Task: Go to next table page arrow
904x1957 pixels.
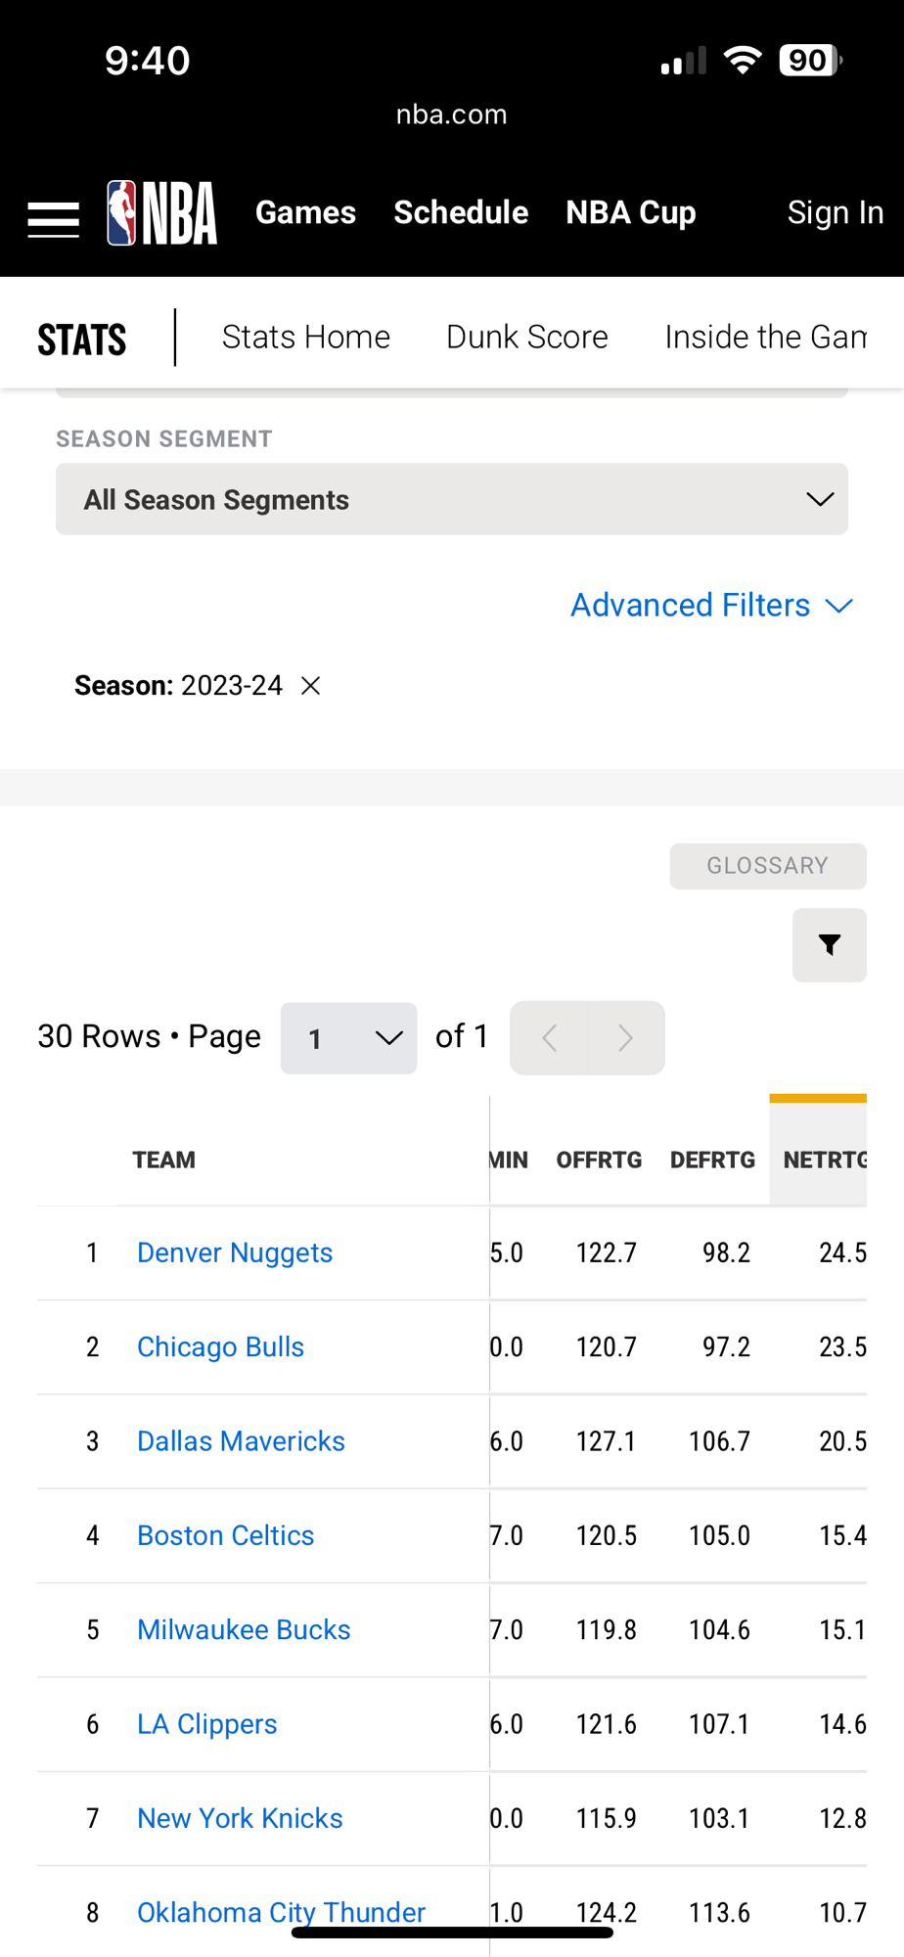Action: coord(626,1037)
